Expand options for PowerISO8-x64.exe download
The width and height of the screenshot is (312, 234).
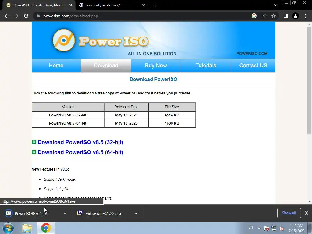pos(65,213)
